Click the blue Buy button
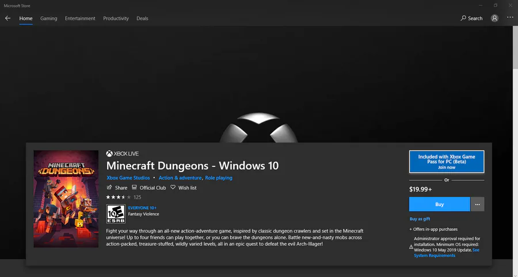518x277 pixels. [x=439, y=204]
